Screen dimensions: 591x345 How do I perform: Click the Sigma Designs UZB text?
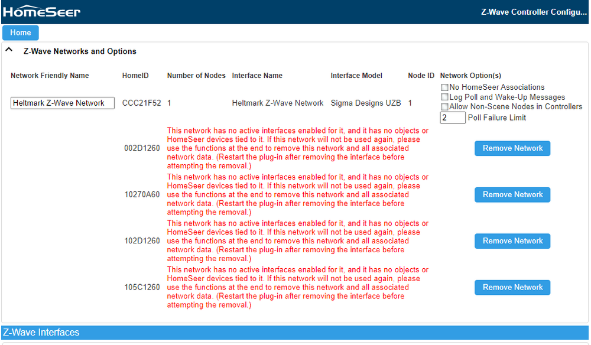point(366,103)
